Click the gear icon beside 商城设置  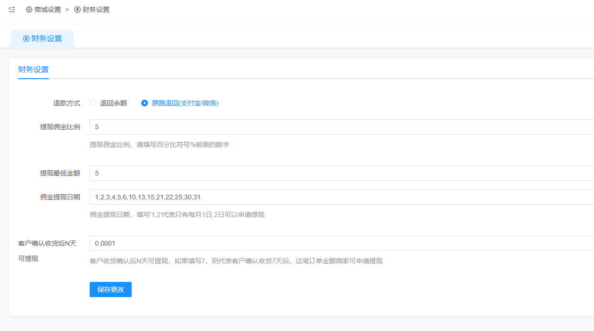[29, 10]
